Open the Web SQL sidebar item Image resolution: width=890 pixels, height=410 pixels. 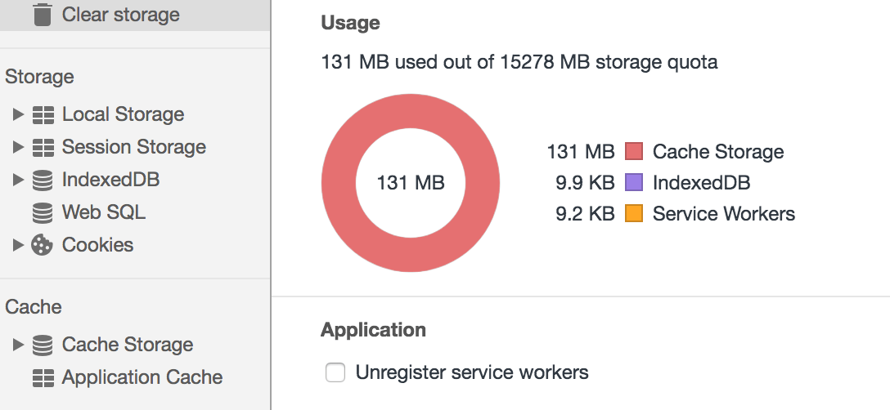coord(104,213)
